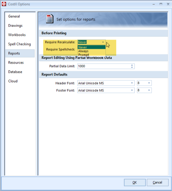Choose Never in the recalculate list

click(x=92, y=47)
